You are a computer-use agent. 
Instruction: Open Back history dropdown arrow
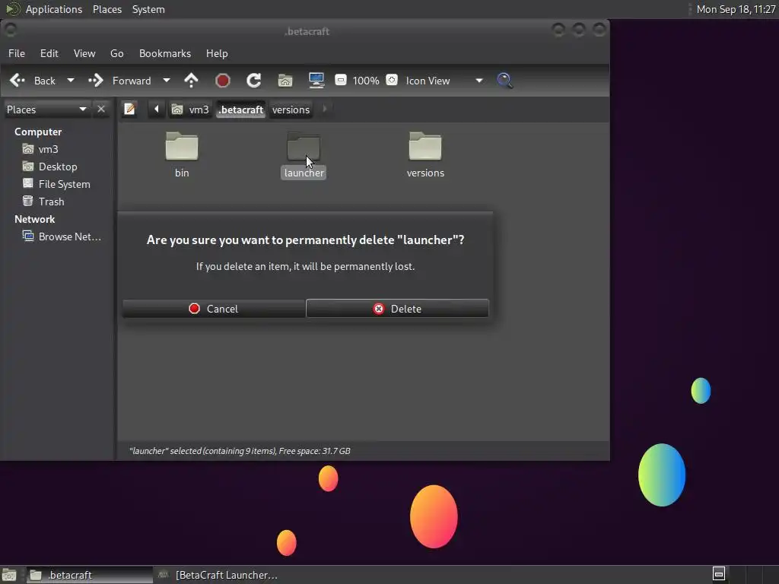71,80
